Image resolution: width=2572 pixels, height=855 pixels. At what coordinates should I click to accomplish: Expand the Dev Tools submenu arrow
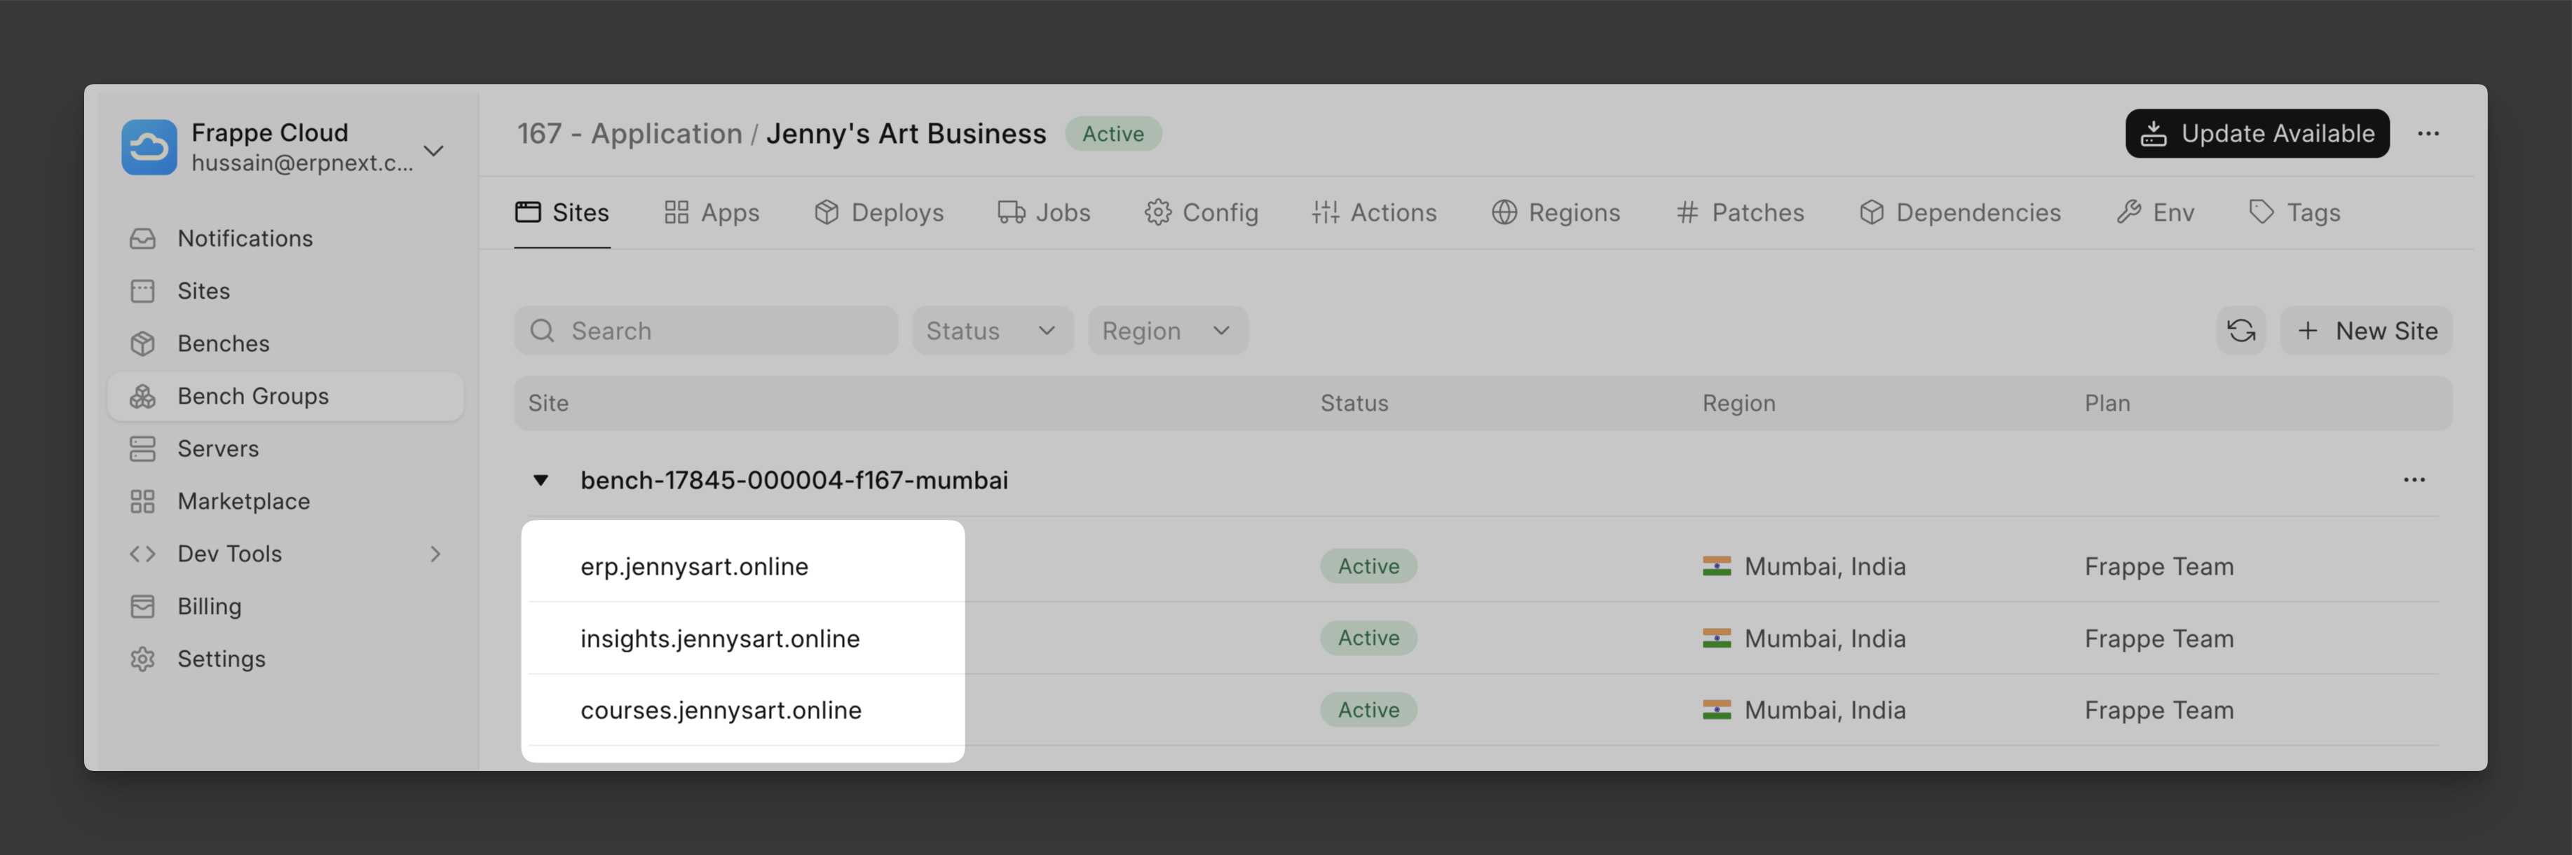pyautogui.click(x=435, y=554)
